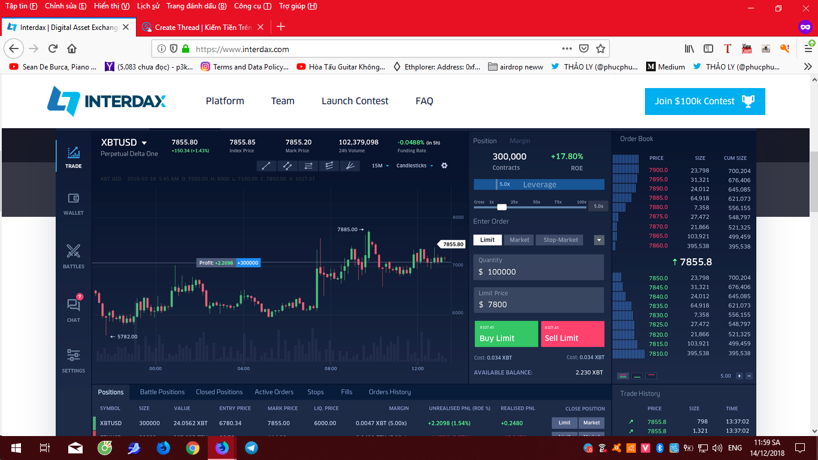
Task: Reload the current page
Action: point(53,49)
